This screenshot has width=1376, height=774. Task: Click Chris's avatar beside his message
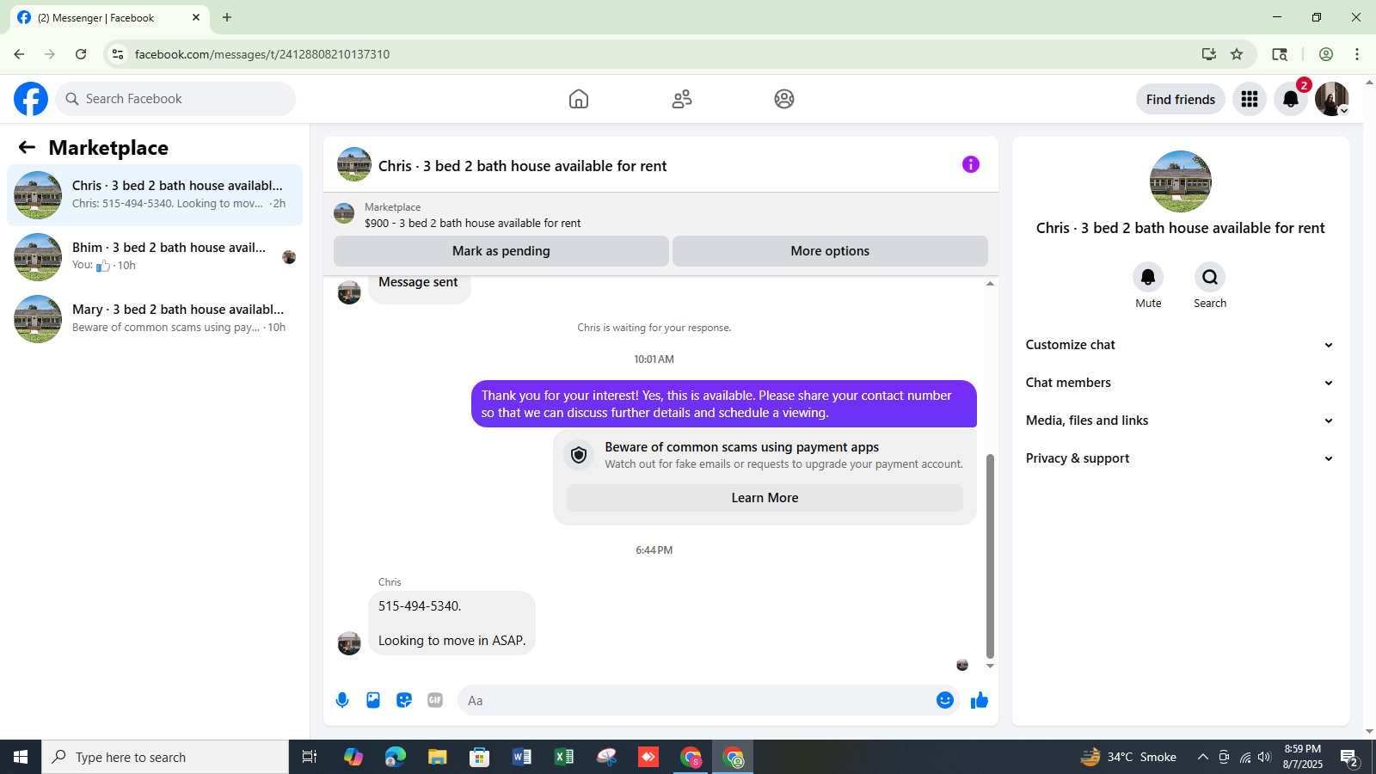(349, 643)
